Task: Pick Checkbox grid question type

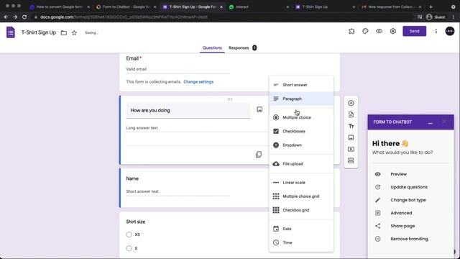Action: point(301,210)
